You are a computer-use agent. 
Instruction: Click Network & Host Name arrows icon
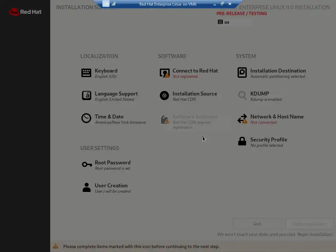242,118
